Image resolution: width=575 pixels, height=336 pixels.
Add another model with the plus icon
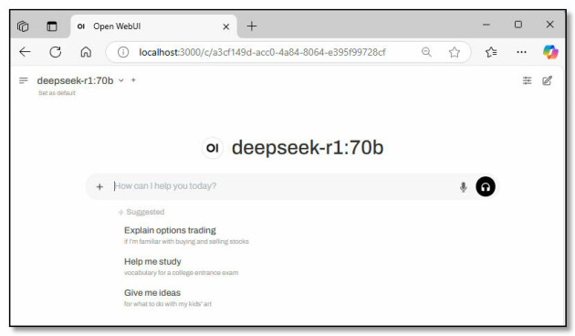coord(133,80)
